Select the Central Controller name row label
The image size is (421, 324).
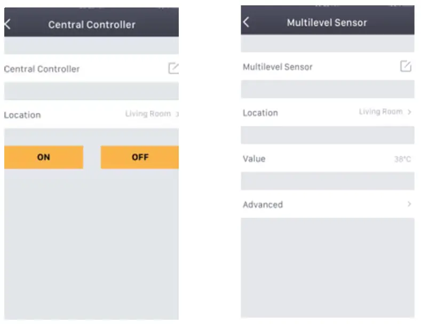pos(42,69)
